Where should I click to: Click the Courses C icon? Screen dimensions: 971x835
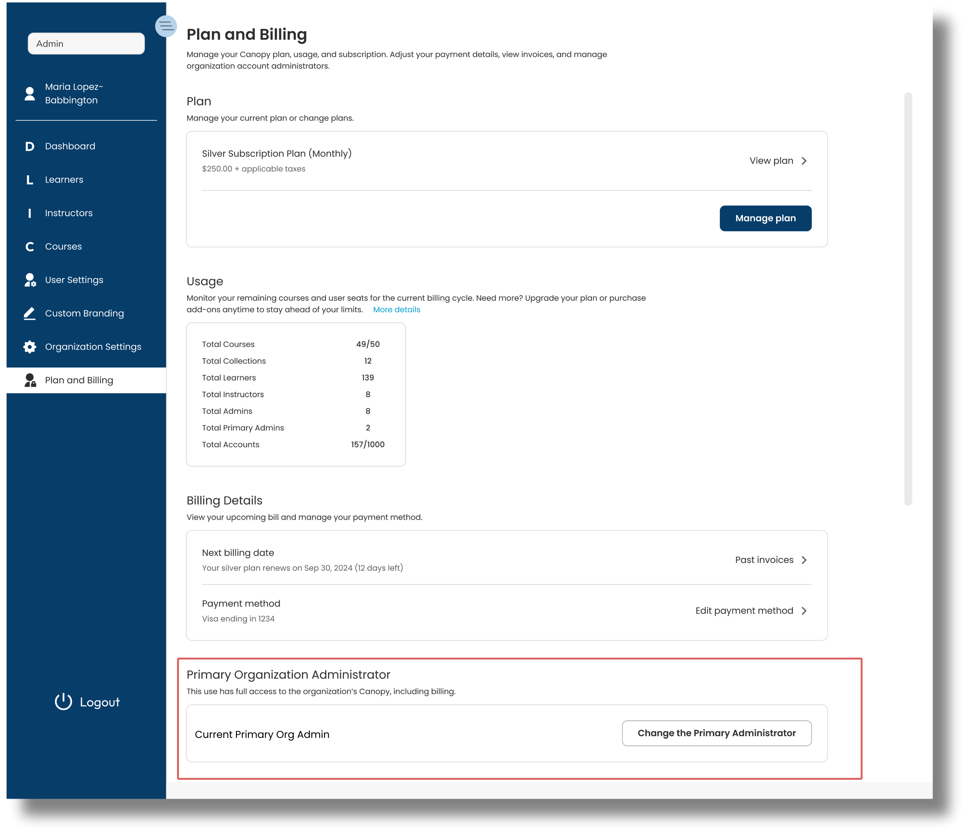point(29,247)
